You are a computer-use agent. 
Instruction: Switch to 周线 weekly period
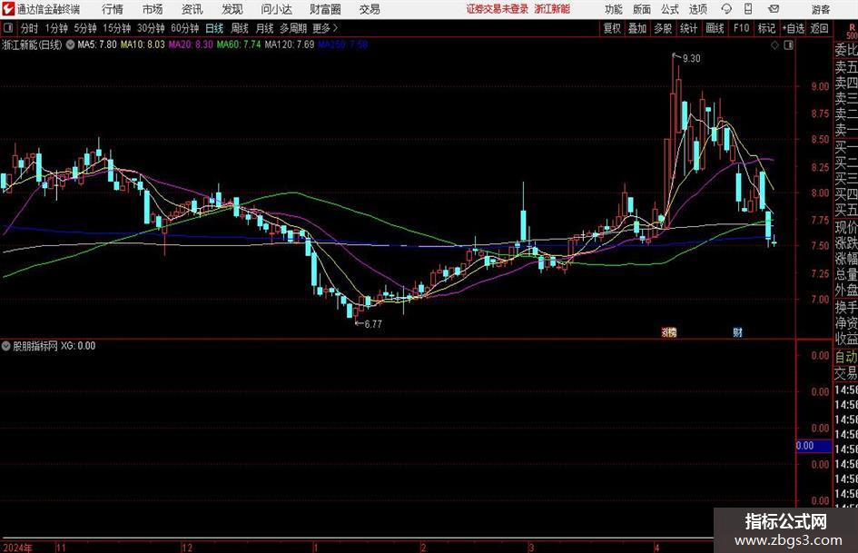[x=240, y=28]
